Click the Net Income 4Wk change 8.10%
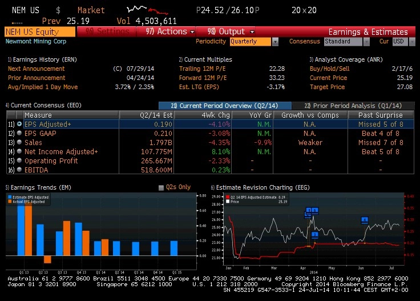420x301 pixels. click(x=221, y=151)
